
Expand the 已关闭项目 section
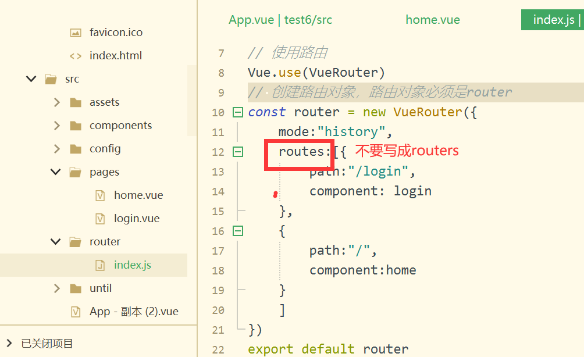[x=9, y=343]
